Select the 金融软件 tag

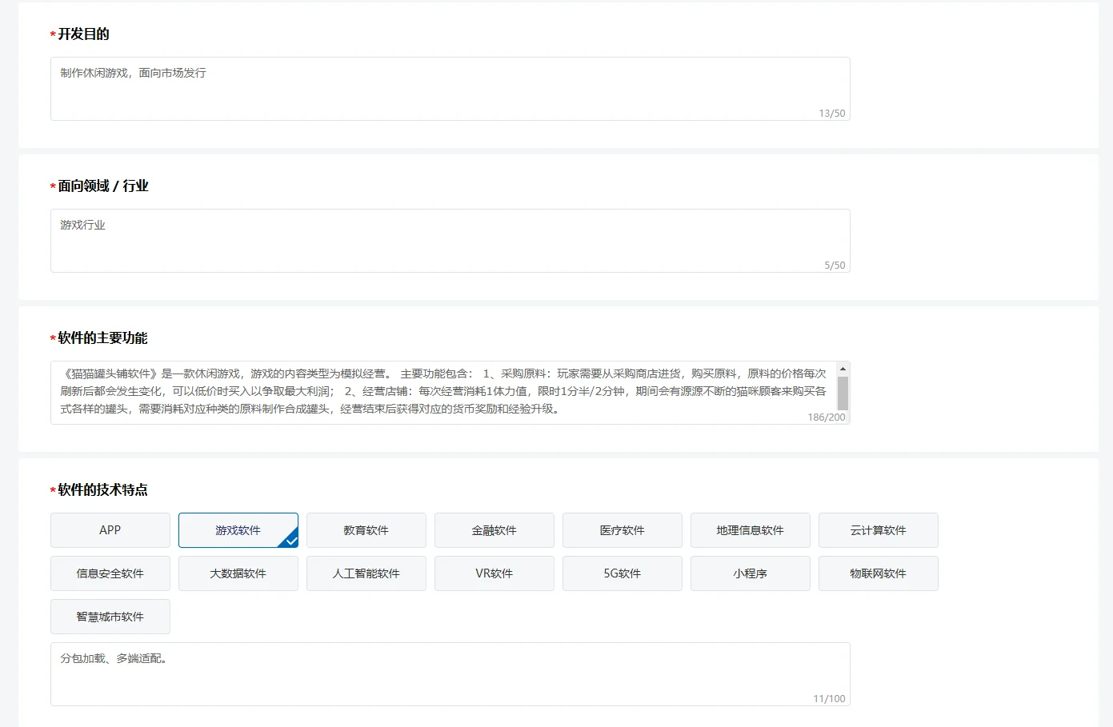[x=494, y=529]
